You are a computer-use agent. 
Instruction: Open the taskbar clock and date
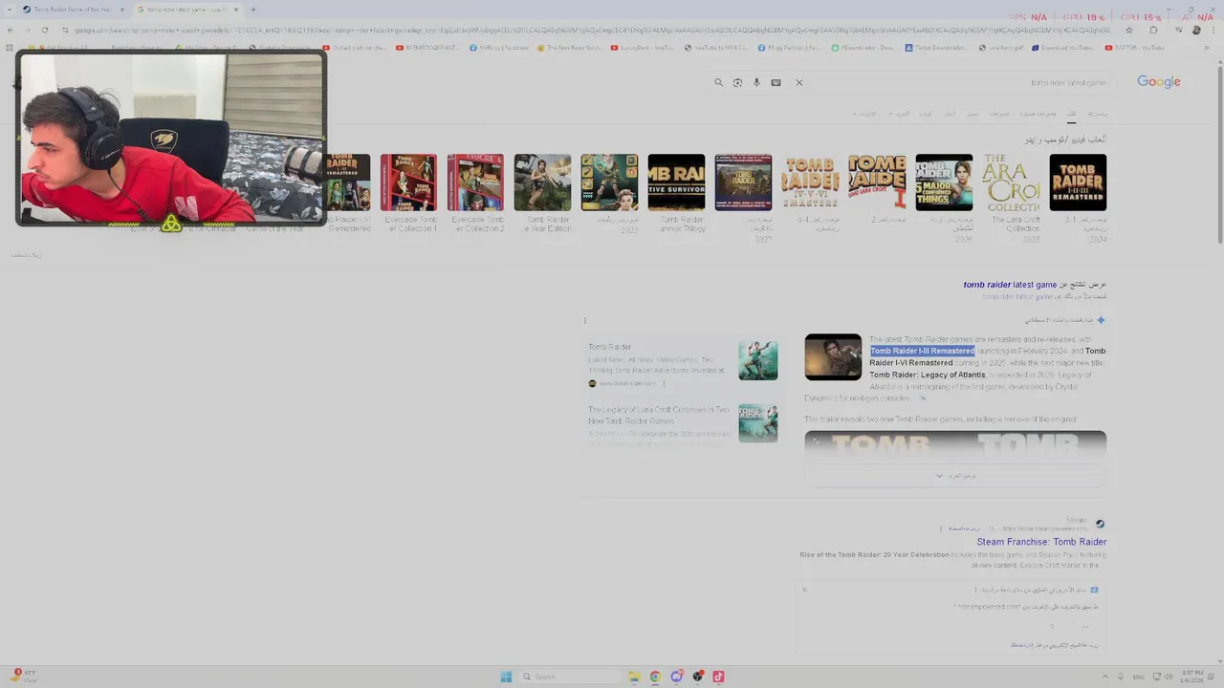click(1192, 677)
